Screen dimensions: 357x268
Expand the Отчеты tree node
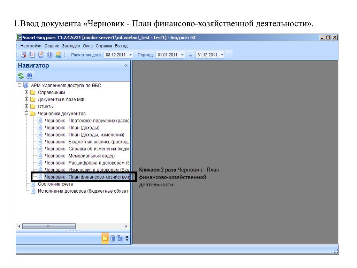(x=26, y=106)
